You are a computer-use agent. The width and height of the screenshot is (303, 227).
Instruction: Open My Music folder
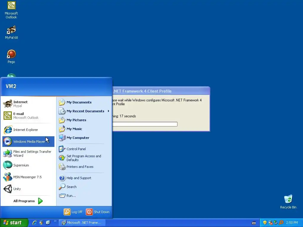click(x=84, y=129)
